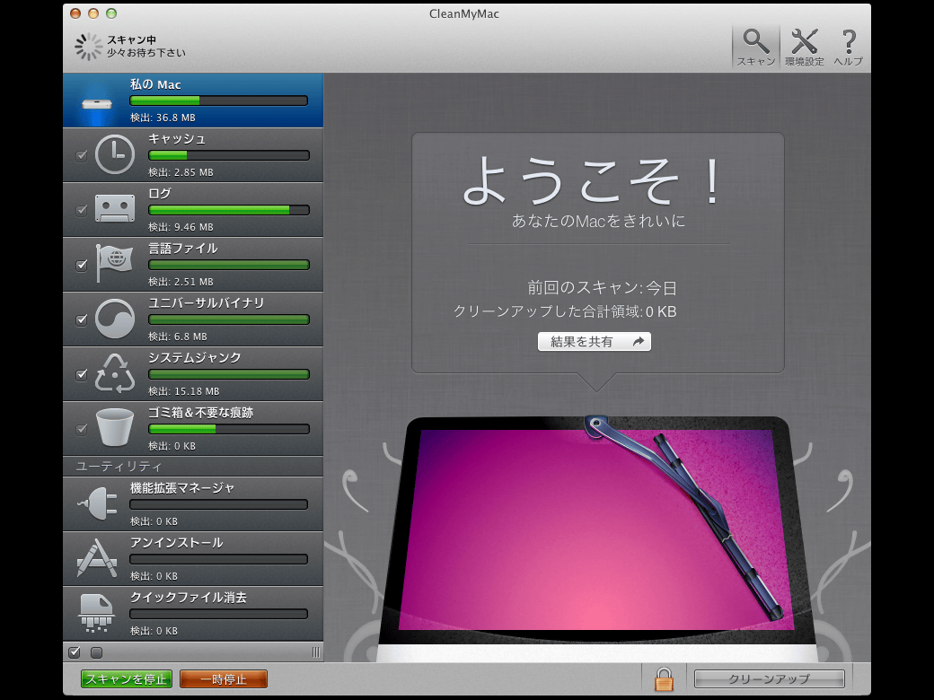The width and height of the screenshot is (934, 700).
Task: Toggle the ログ checkbox
Action: pos(82,210)
